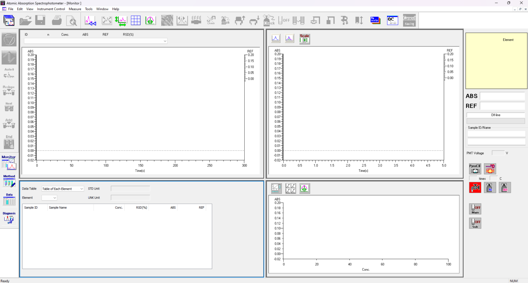Click the blue grid table toolbar icon
Screen dimensions: 528x283
click(x=136, y=21)
